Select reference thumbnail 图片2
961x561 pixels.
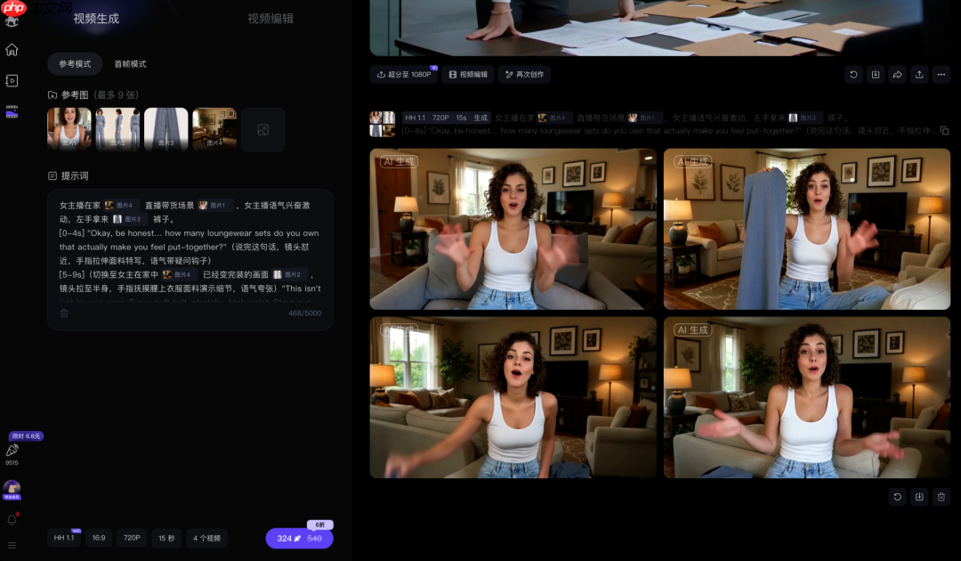coord(117,129)
